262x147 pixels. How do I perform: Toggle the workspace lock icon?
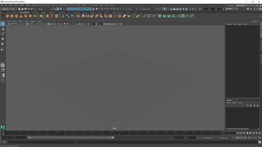(x=260, y=5)
